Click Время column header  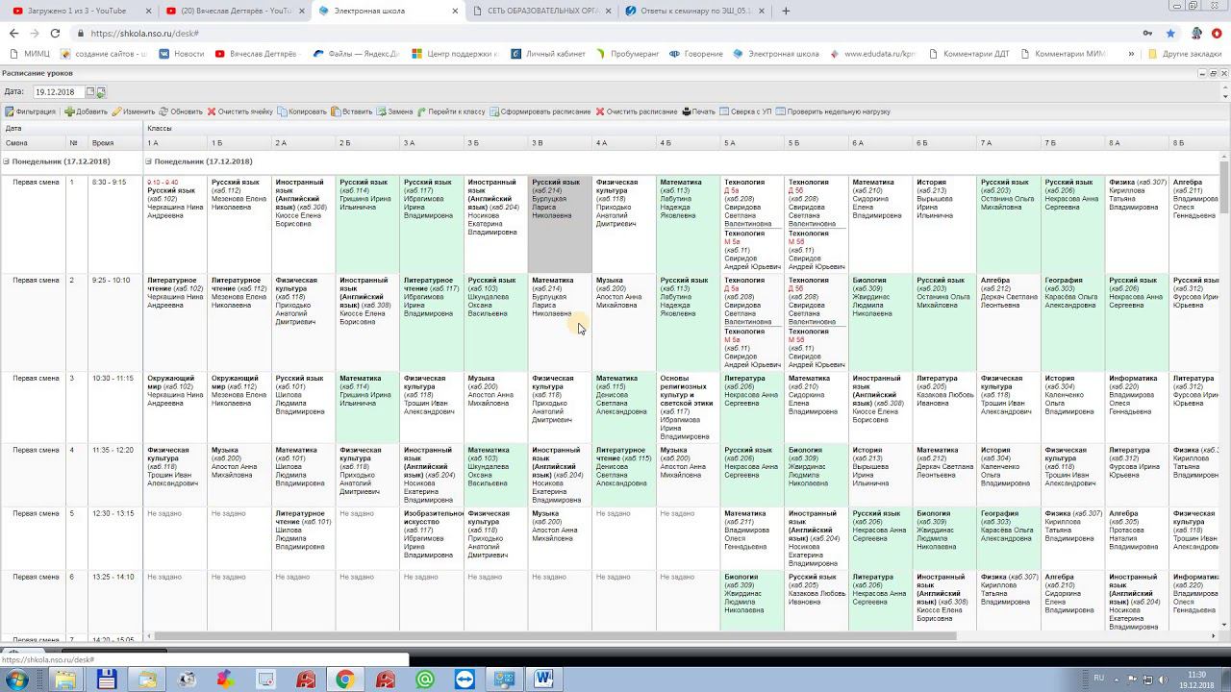pos(114,142)
